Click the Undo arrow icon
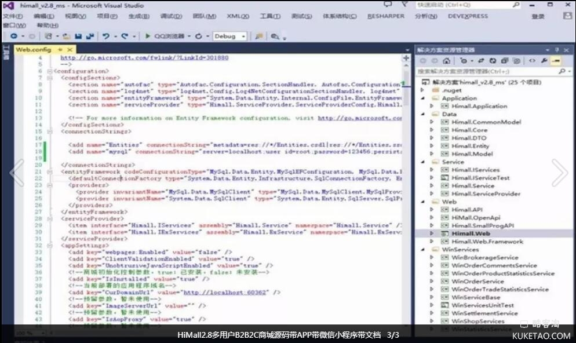Viewport: 576px width, 343px height. click(x=106, y=37)
